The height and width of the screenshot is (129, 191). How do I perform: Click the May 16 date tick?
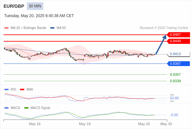[35, 124]
